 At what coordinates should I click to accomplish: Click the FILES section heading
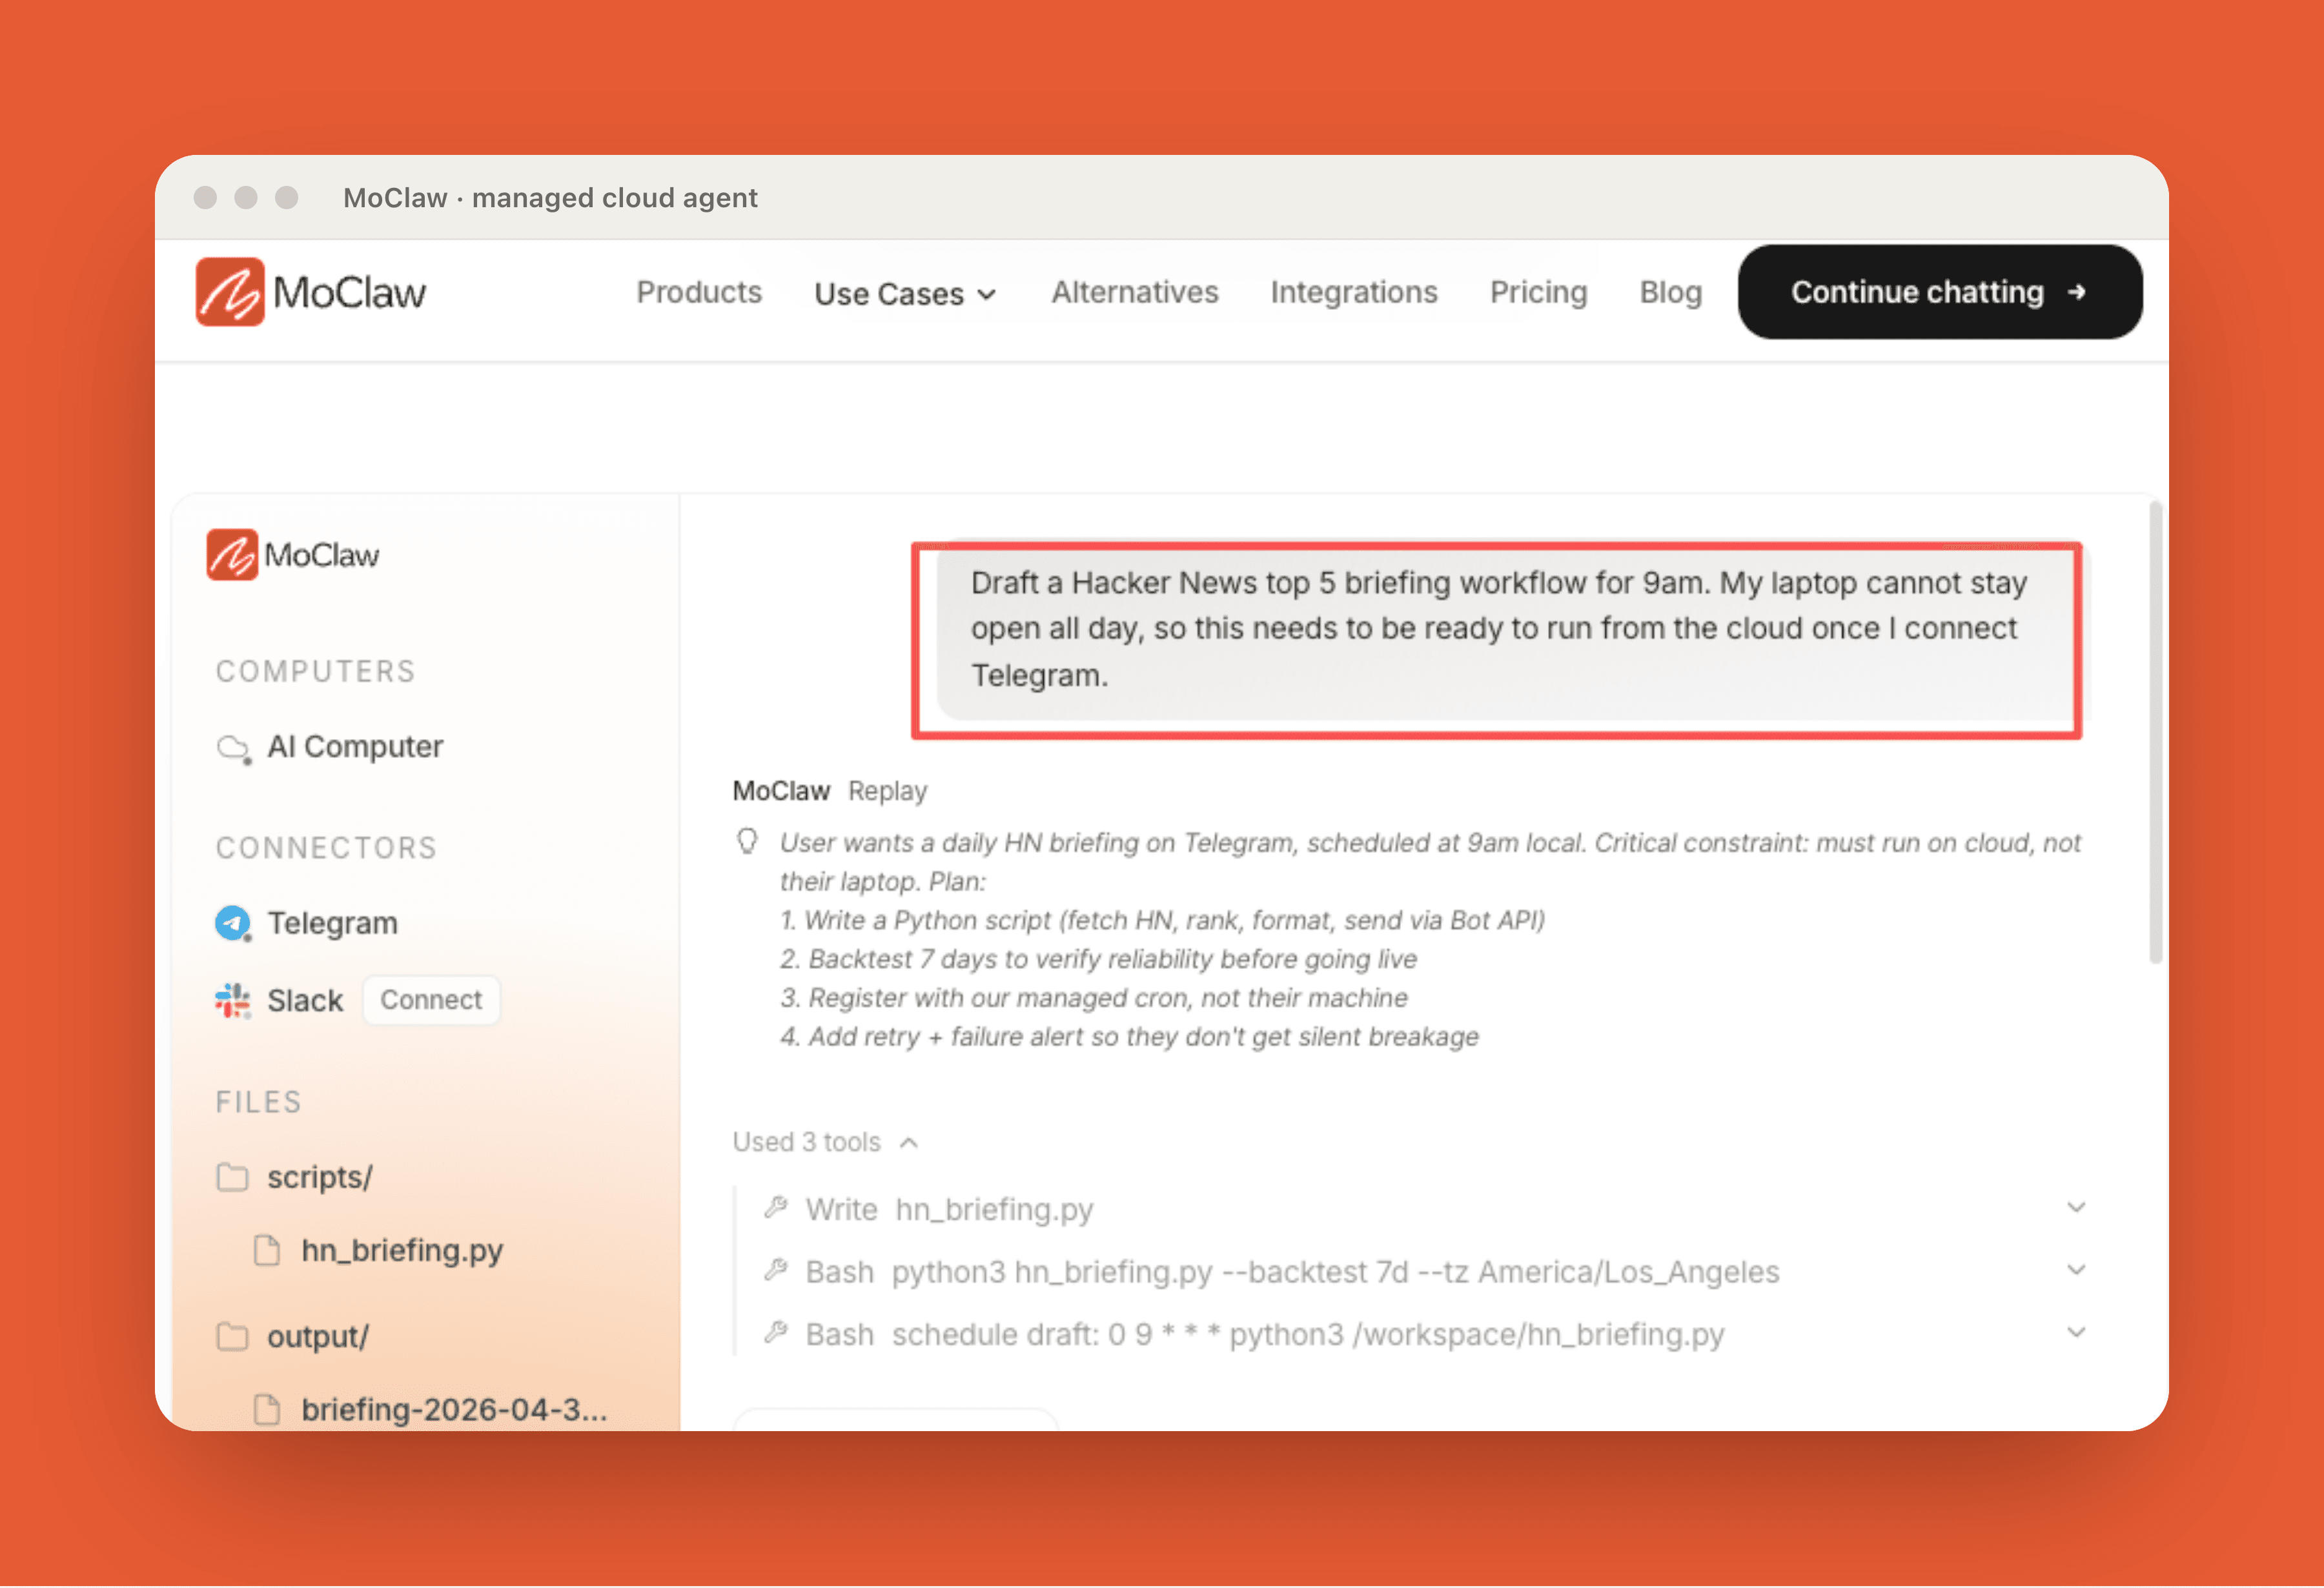tap(258, 1102)
